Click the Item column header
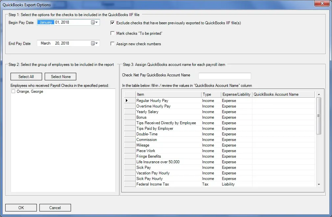332x217 pixels. click(168, 94)
